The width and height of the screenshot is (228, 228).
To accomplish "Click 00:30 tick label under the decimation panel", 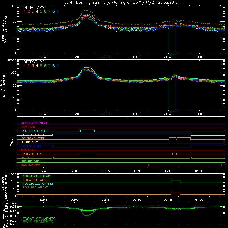I will (137, 200).
